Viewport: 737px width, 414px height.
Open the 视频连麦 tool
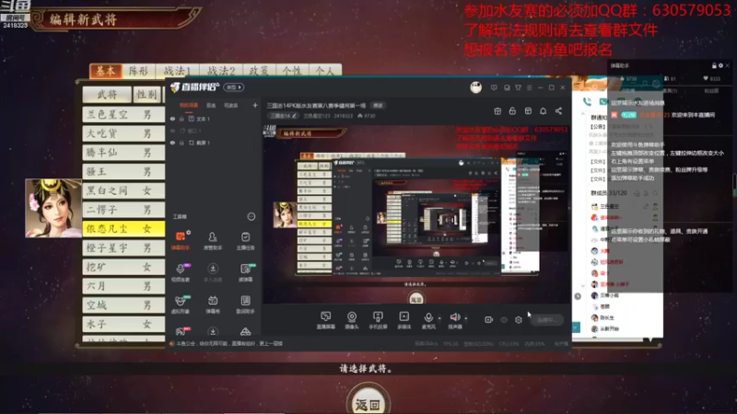(x=180, y=271)
